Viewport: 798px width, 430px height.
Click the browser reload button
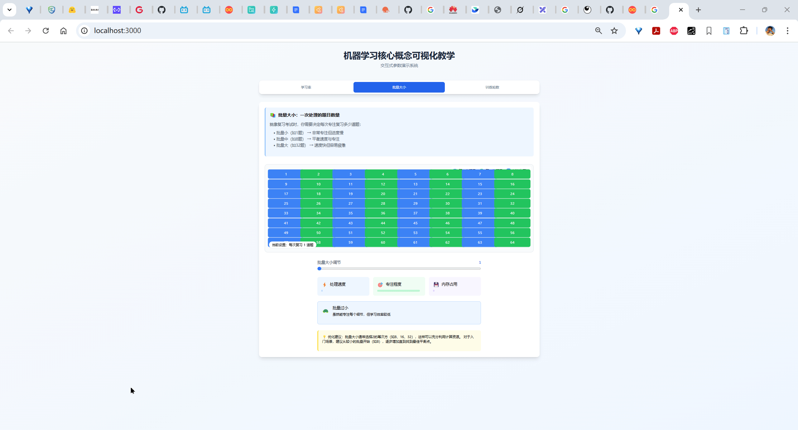(x=46, y=31)
